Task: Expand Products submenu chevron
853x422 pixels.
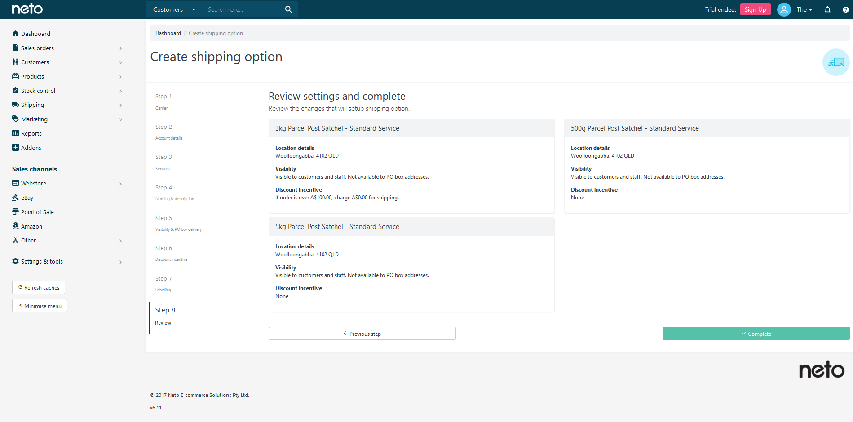Action: [120, 77]
